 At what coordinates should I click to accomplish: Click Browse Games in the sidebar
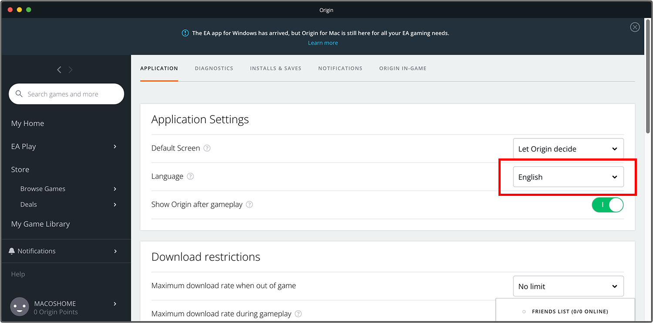click(43, 189)
